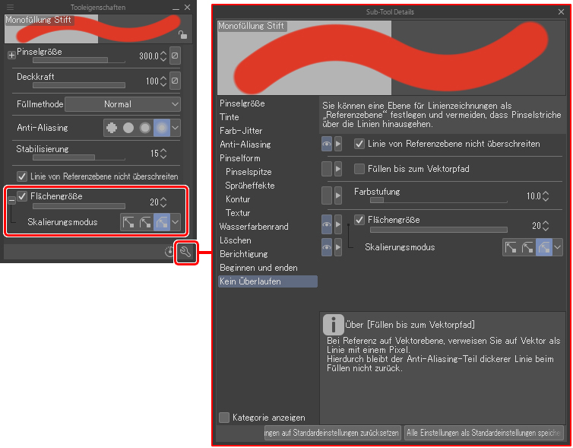The width and height of the screenshot is (573, 448).
Task: Click the Farbstufung slider in Sub-Tool Details
Action: click(438, 201)
